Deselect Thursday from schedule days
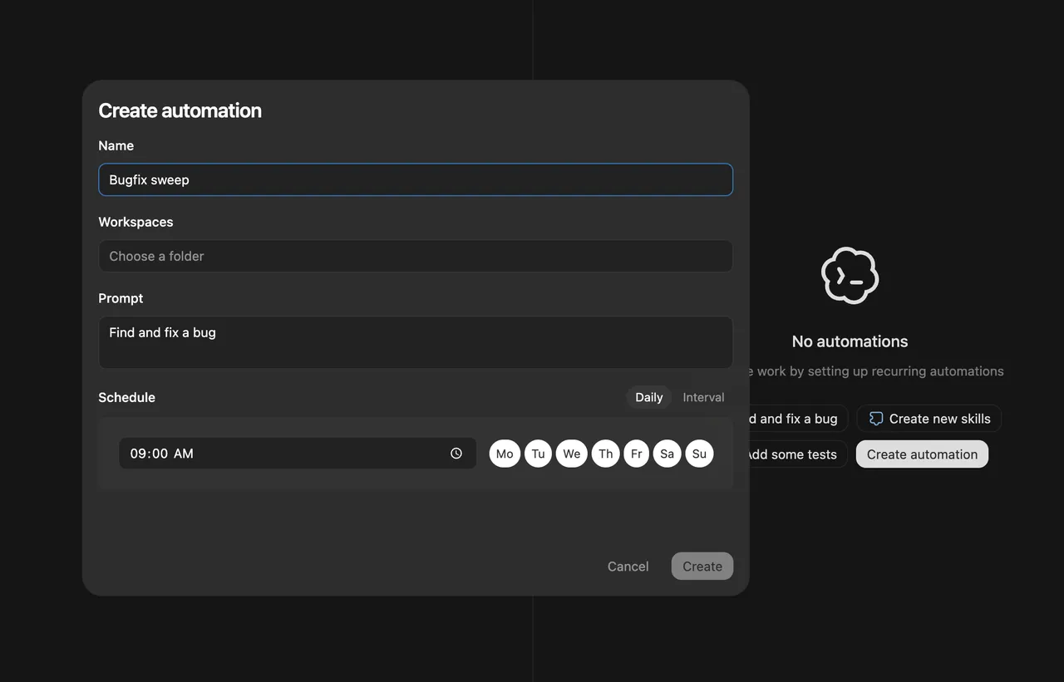The image size is (1064, 682). click(x=605, y=454)
